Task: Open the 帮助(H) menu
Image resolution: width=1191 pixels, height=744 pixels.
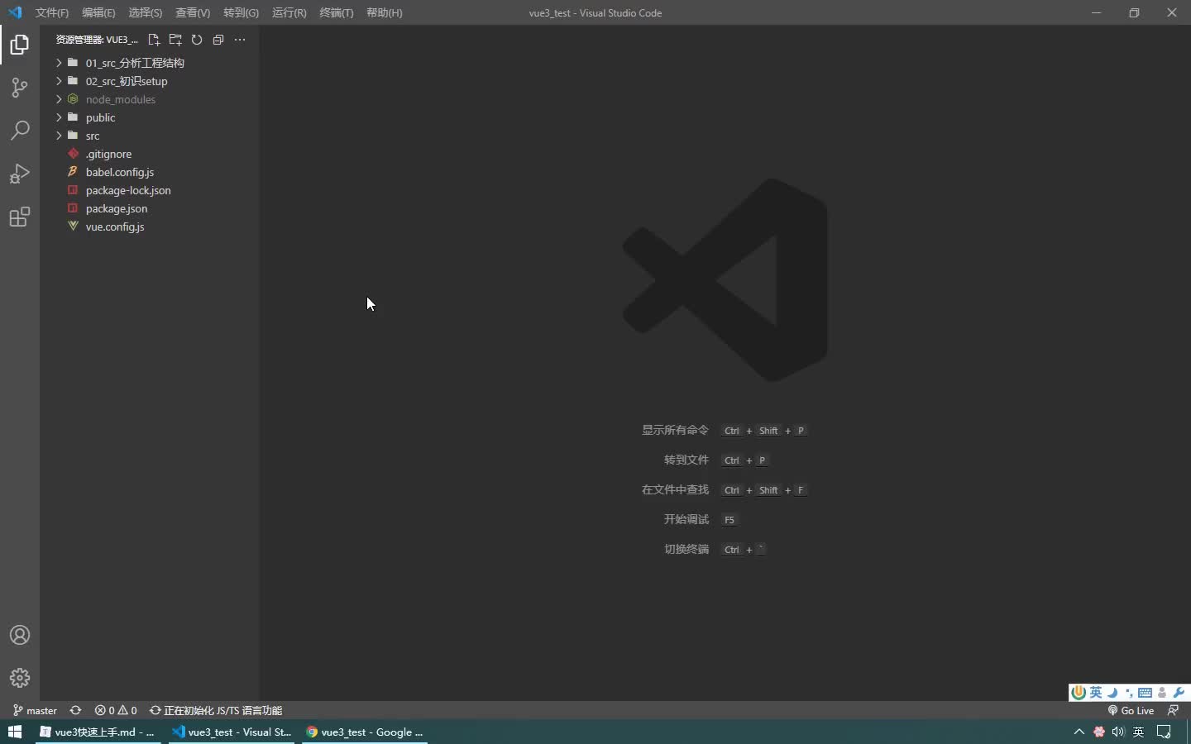Action: tap(384, 12)
